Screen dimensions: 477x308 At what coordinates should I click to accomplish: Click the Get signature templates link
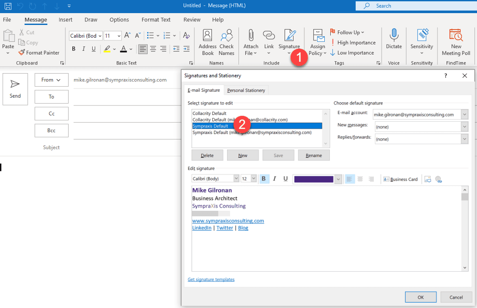(x=211, y=279)
